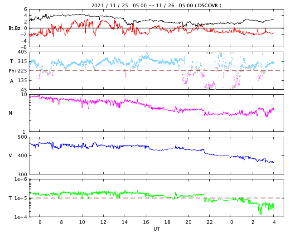Click the 500 tick in V panel
Image resolution: width=290 pixels, height=232 pixels.
[x=22, y=137]
